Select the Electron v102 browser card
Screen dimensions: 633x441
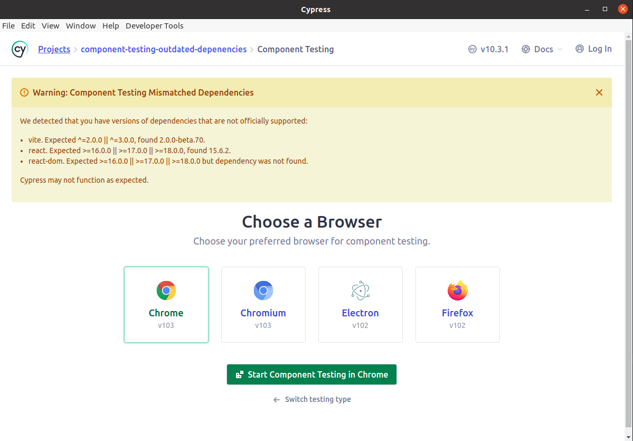click(361, 305)
